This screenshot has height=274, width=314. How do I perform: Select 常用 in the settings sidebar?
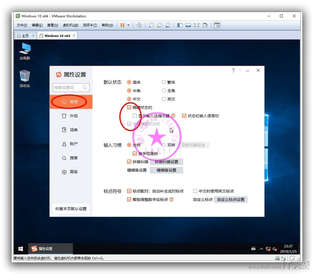[x=71, y=102]
